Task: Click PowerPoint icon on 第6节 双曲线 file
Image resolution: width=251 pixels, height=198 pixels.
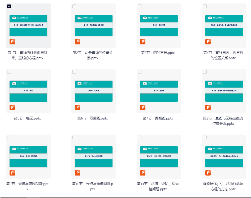Action: (x=77, y=107)
